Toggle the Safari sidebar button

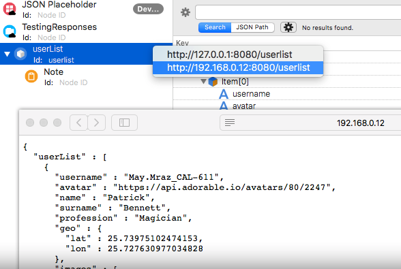point(124,123)
